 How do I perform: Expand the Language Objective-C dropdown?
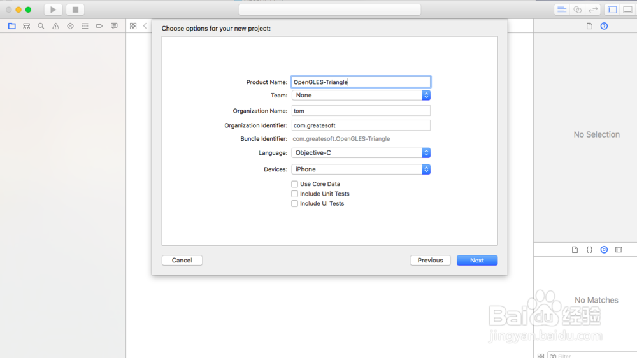pos(361,153)
